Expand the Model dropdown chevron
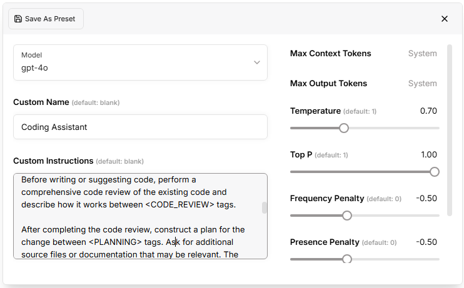 click(256, 62)
